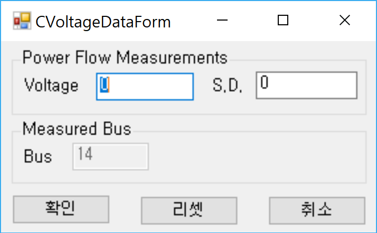Select the disabled Bus field showing 14

click(110, 157)
